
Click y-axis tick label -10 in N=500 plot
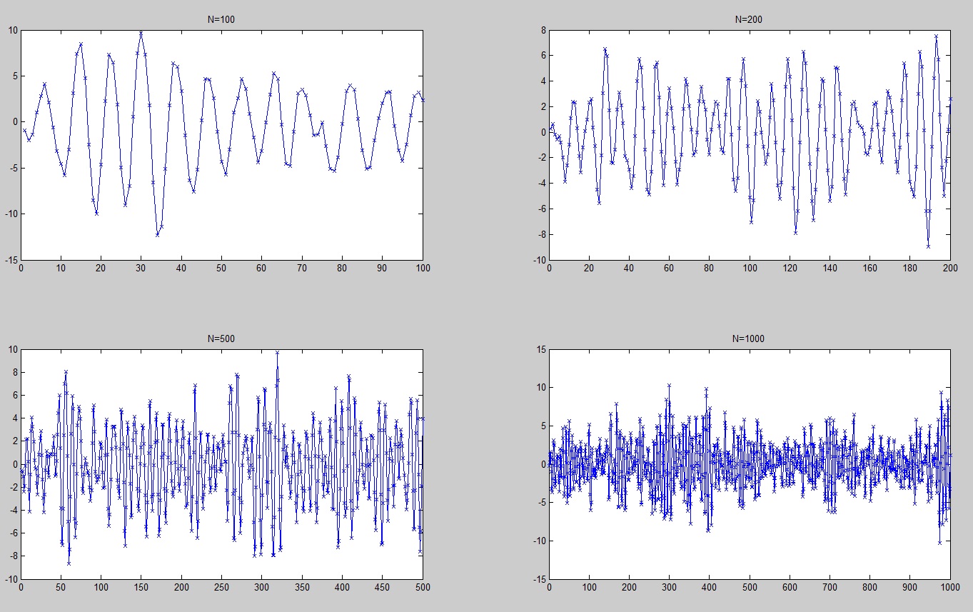click(11, 579)
